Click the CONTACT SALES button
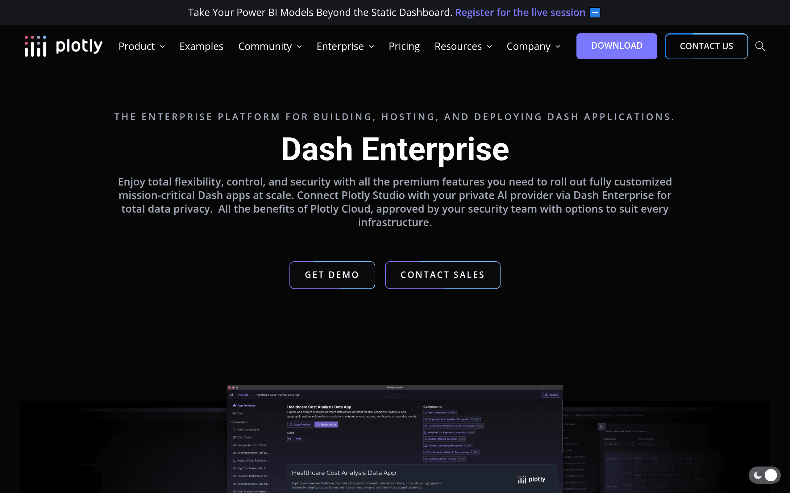 442,275
